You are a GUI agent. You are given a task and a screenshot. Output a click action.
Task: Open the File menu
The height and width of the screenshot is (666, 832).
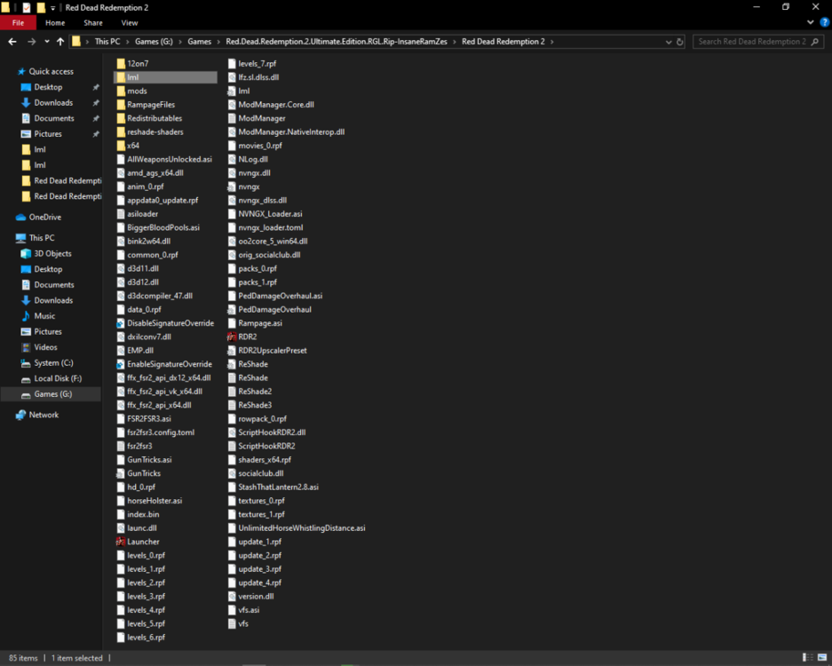[18, 22]
